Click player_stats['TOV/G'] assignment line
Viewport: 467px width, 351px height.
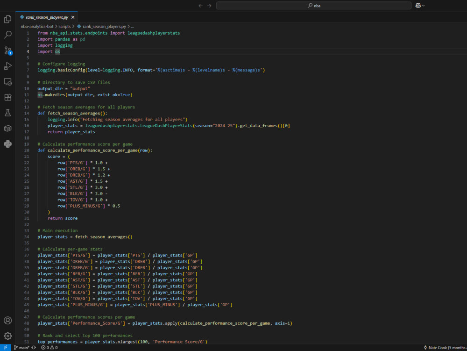(x=117, y=299)
